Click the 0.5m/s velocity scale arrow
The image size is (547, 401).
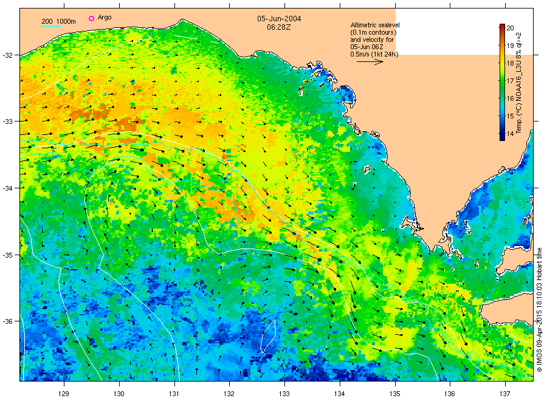(x=370, y=62)
